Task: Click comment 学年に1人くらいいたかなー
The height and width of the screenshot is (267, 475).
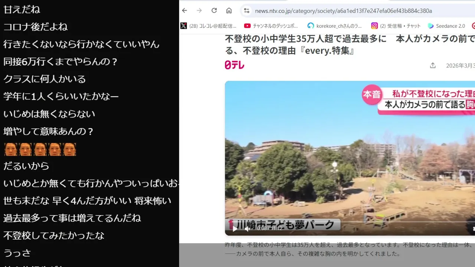Action: click(61, 96)
